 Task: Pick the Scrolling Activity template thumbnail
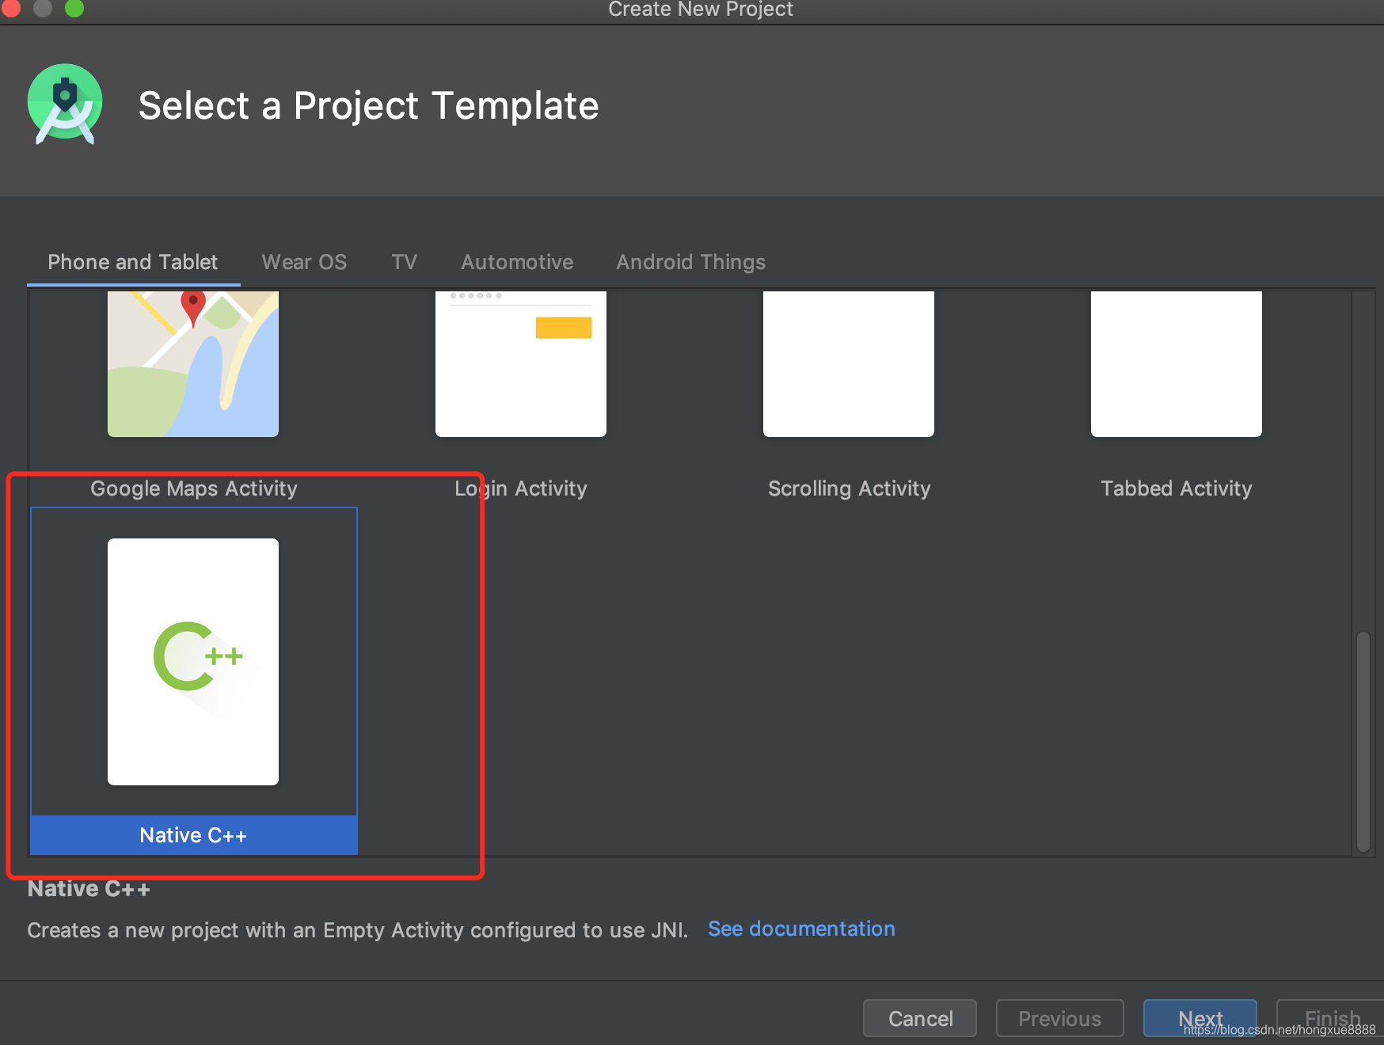[x=849, y=364]
